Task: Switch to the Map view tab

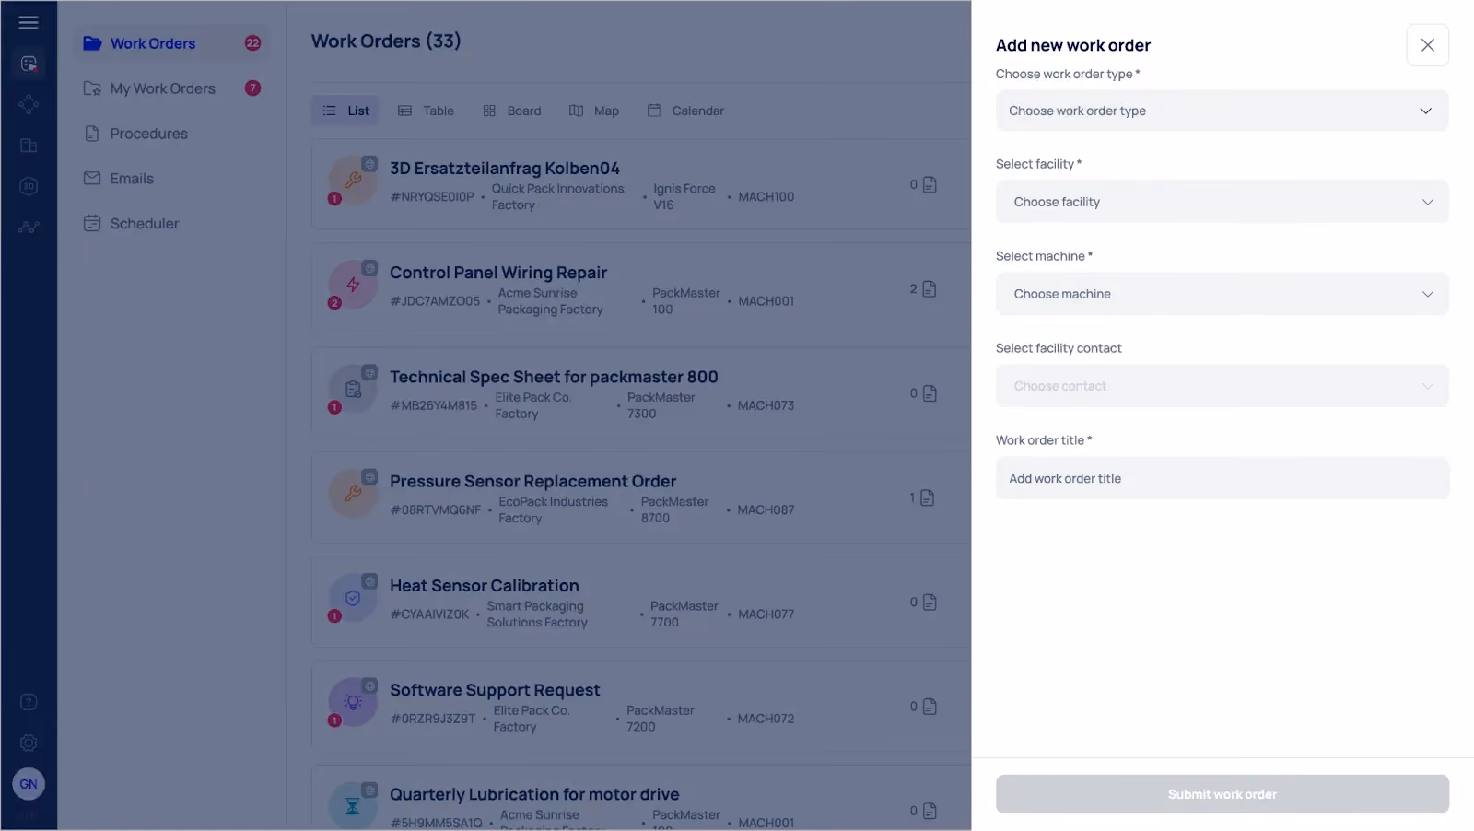Action: 594,111
